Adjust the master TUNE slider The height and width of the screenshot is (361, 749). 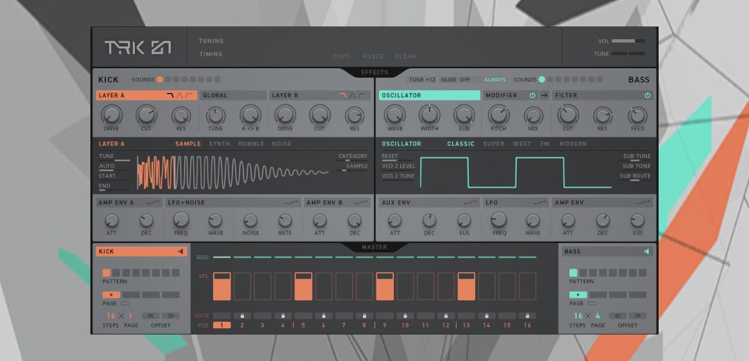click(628, 54)
